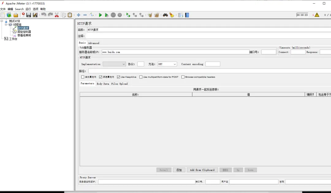
Task: Clear all results with double broom icon
Action: pos(156,15)
